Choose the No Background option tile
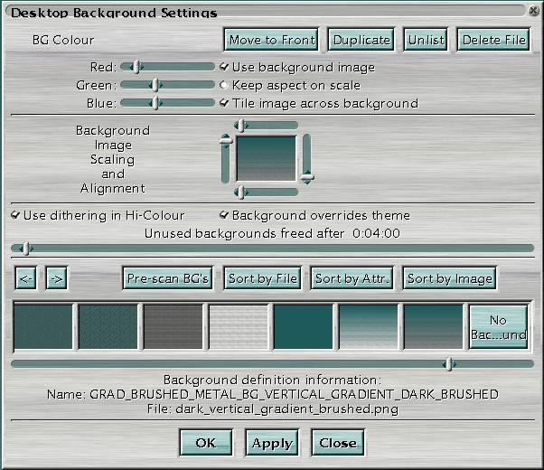544x470 pixels. pos(498,326)
